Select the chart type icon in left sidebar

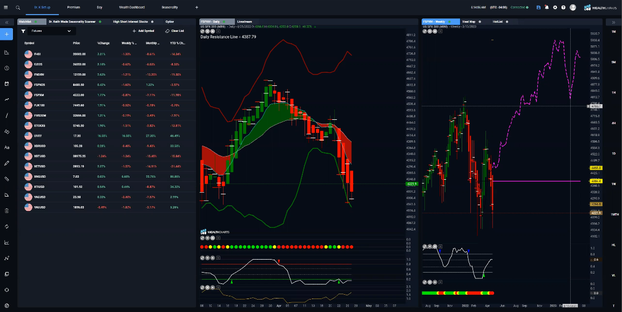(6, 52)
